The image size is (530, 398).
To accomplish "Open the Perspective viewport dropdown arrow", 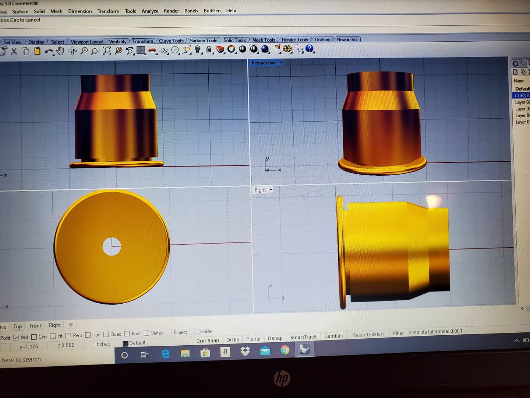I will pyautogui.click(x=281, y=63).
